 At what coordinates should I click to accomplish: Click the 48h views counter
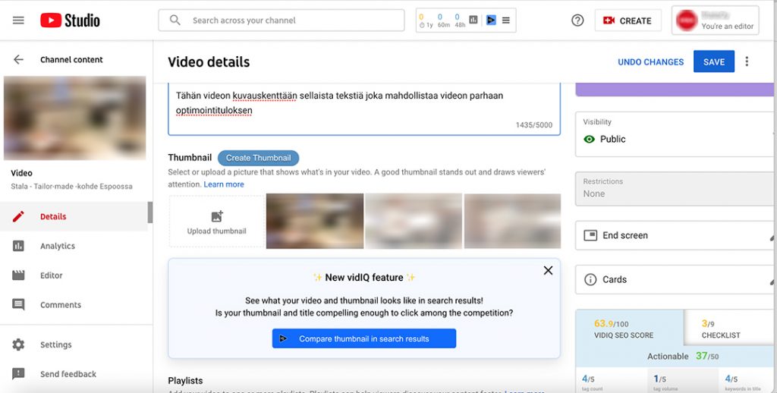459,20
